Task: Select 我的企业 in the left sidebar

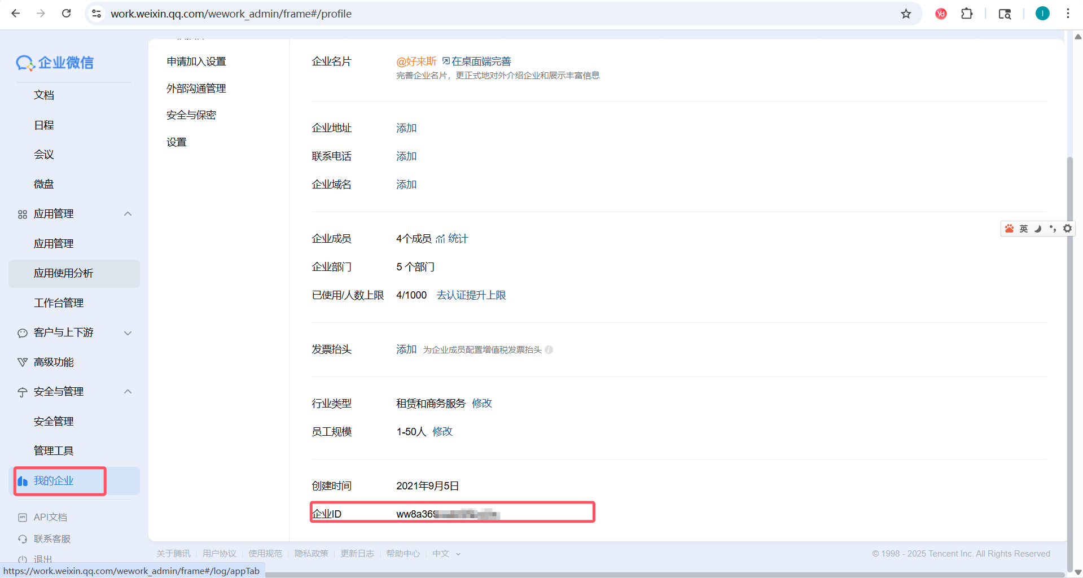Action: click(54, 481)
